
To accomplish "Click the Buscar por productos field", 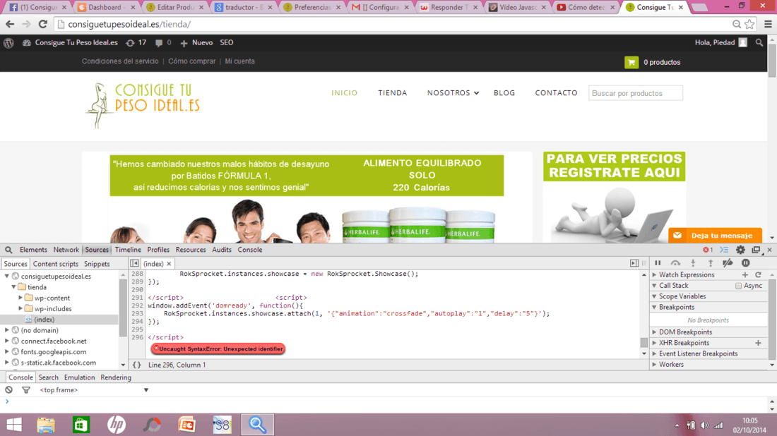I will pos(635,93).
